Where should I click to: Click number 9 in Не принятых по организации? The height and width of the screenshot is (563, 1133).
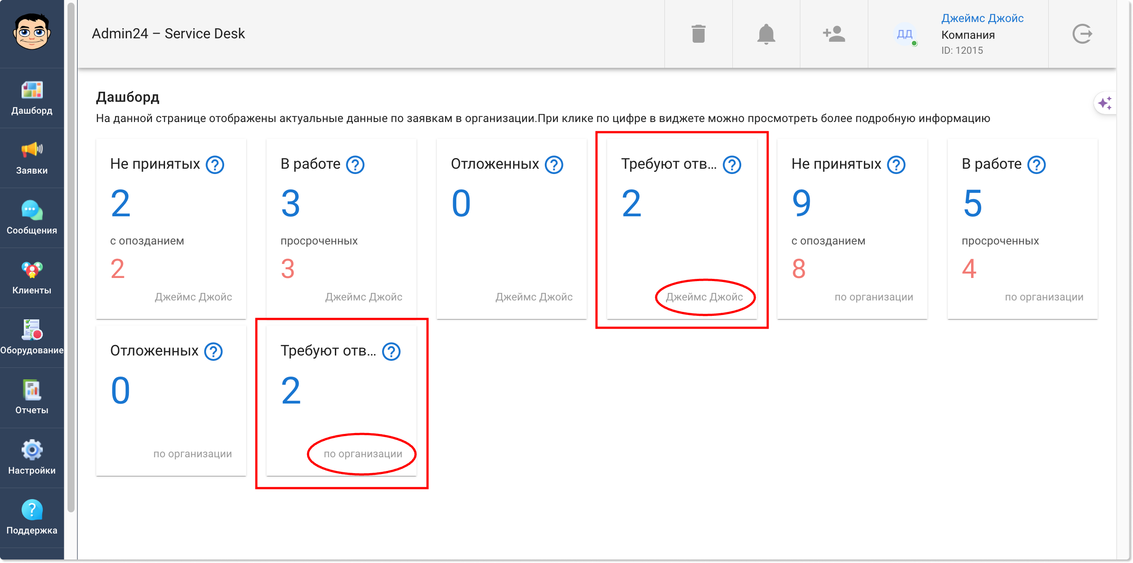click(801, 203)
